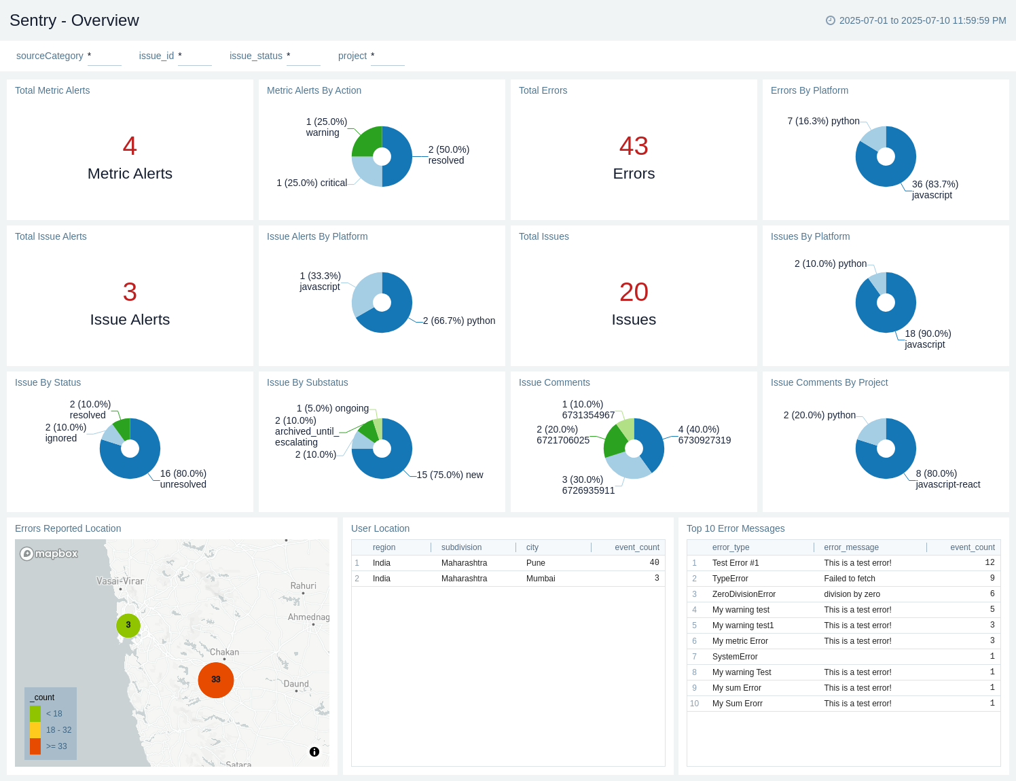Select the '4 (40.0%) 6730927319' comment label

click(704, 435)
